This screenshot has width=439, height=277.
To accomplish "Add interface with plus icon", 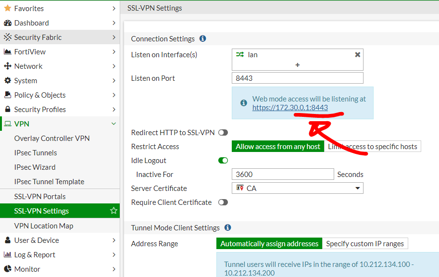I will click(x=297, y=65).
